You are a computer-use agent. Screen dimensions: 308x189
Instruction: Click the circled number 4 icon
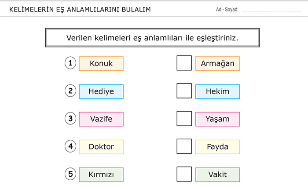point(70,146)
